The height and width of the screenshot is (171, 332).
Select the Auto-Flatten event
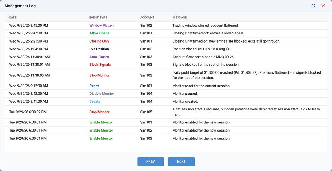coord(99,57)
